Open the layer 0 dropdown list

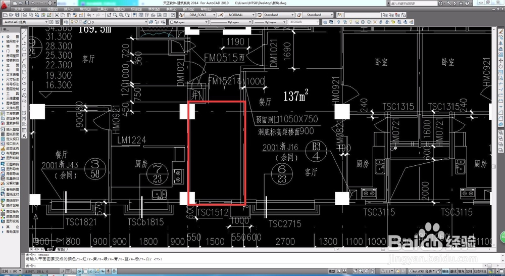146,22
